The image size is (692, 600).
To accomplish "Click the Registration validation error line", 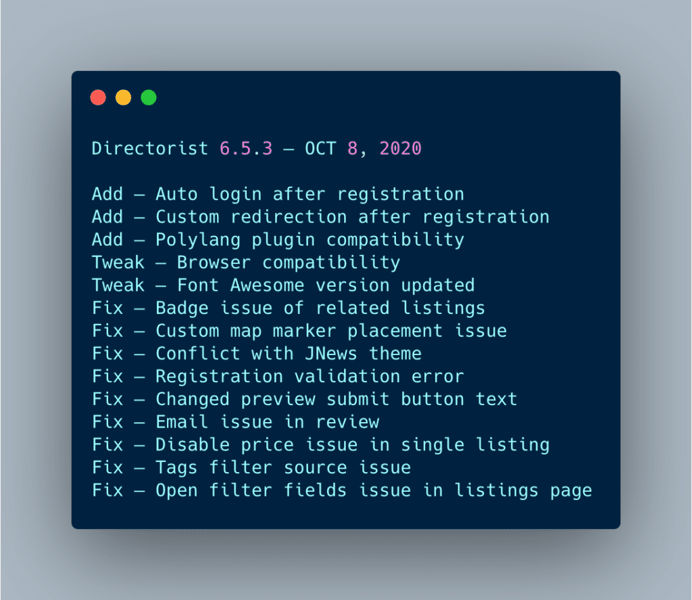I will [278, 376].
